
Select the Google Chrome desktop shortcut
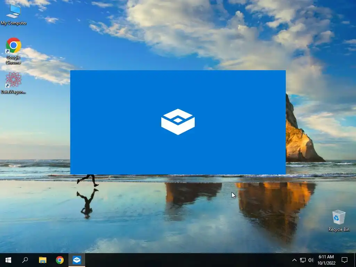[x=14, y=51]
